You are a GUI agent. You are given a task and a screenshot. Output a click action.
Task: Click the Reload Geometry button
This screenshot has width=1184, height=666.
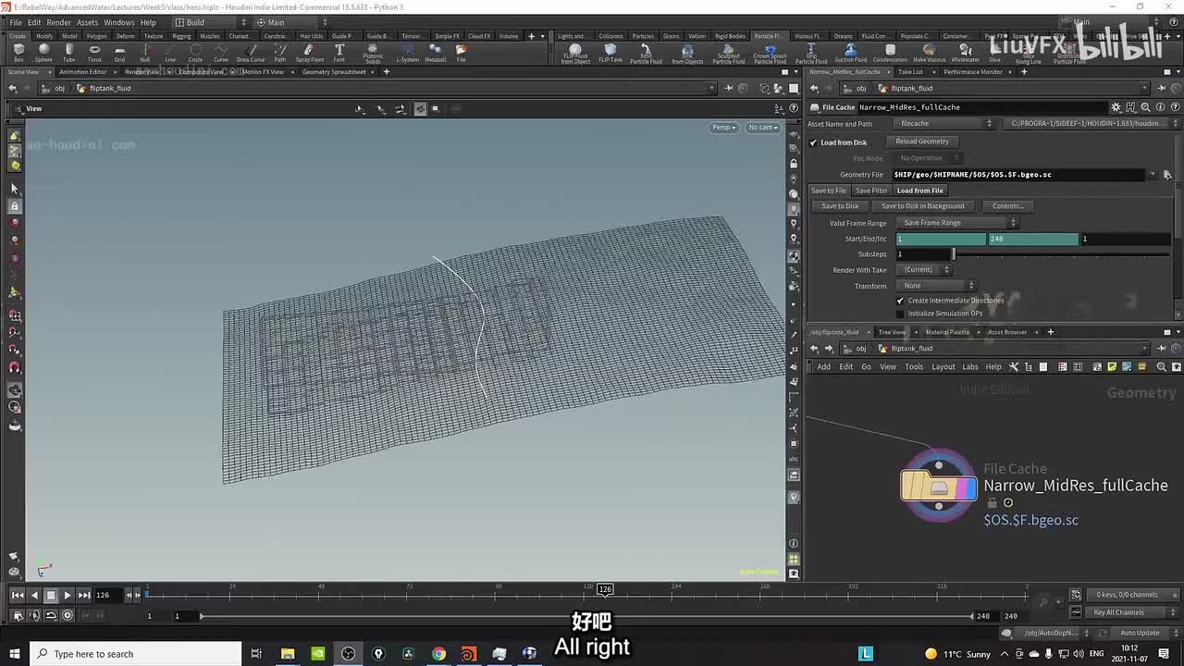point(922,142)
